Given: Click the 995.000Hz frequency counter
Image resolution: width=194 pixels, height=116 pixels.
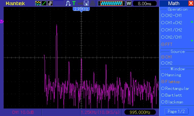Looking at the screenshot, I should pyautogui.click(x=140, y=112).
